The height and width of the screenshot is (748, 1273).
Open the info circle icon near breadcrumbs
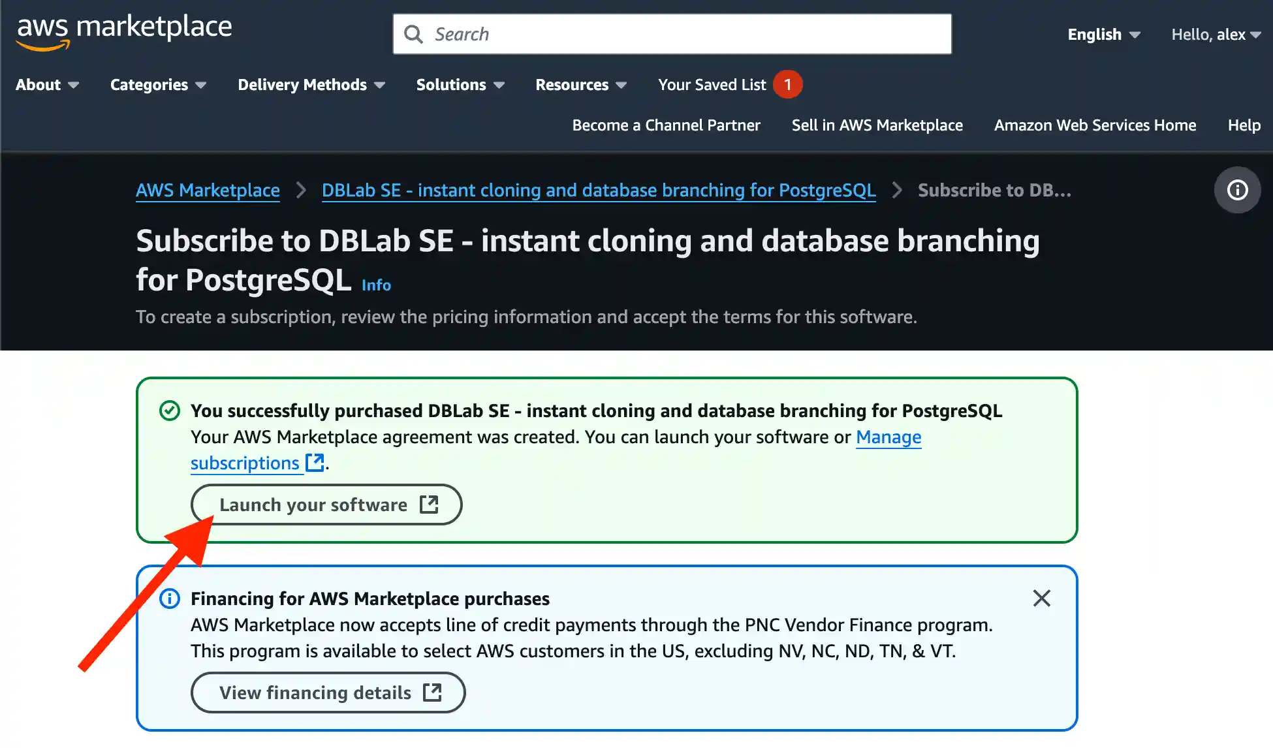click(x=1237, y=190)
